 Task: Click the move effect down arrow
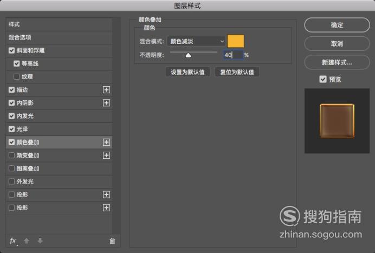pos(40,241)
